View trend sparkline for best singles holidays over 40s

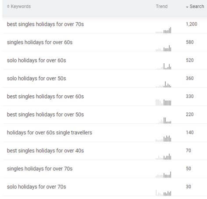(163, 157)
